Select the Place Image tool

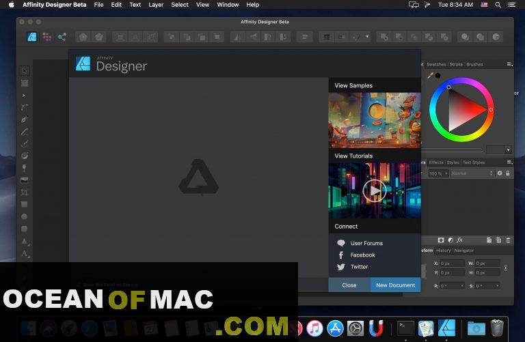click(24, 180)
